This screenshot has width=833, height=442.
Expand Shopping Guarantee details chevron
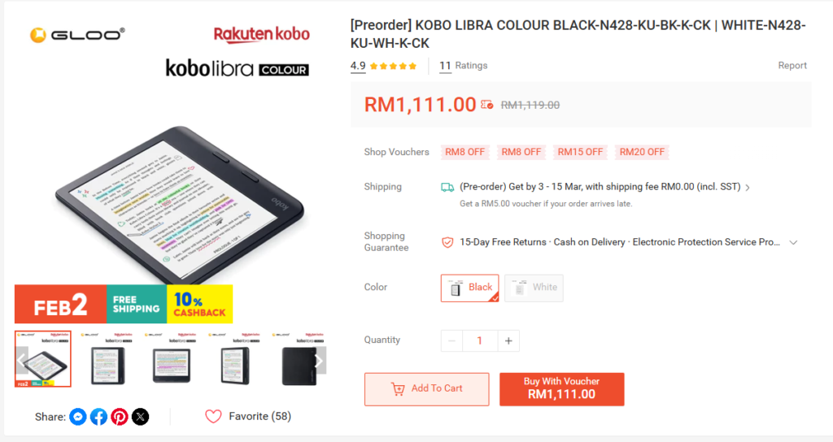[x=793, y=242]
